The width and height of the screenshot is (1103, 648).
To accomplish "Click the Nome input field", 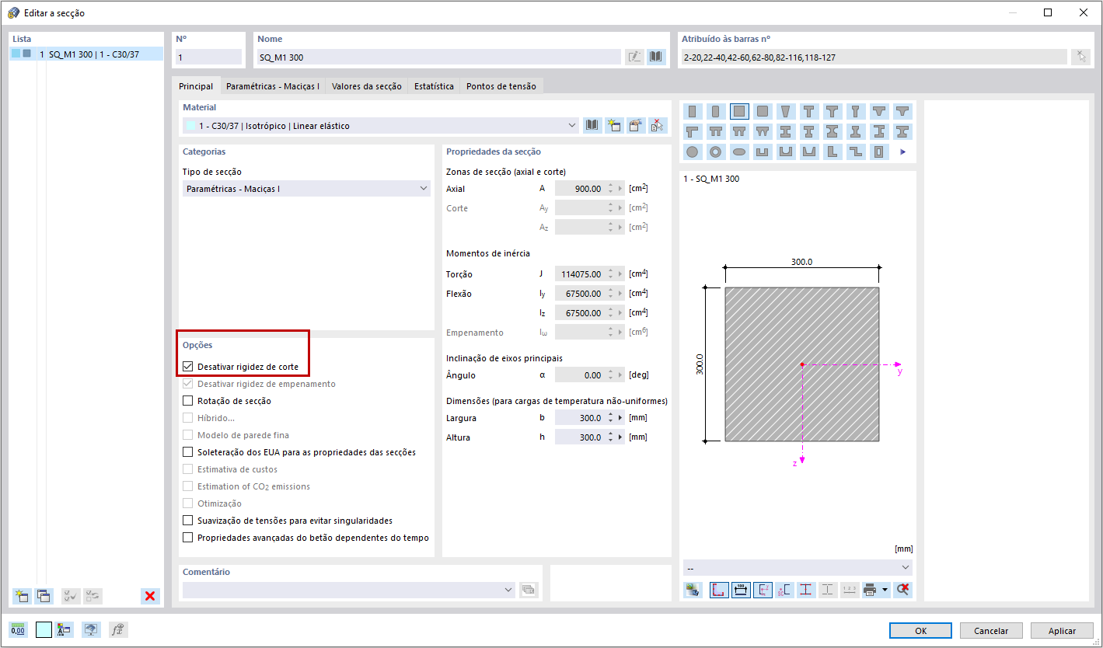I will pyautogui.click(x=438, y=57).
